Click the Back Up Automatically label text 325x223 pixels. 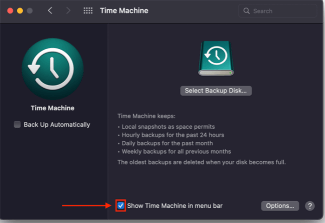pos(57,125)
